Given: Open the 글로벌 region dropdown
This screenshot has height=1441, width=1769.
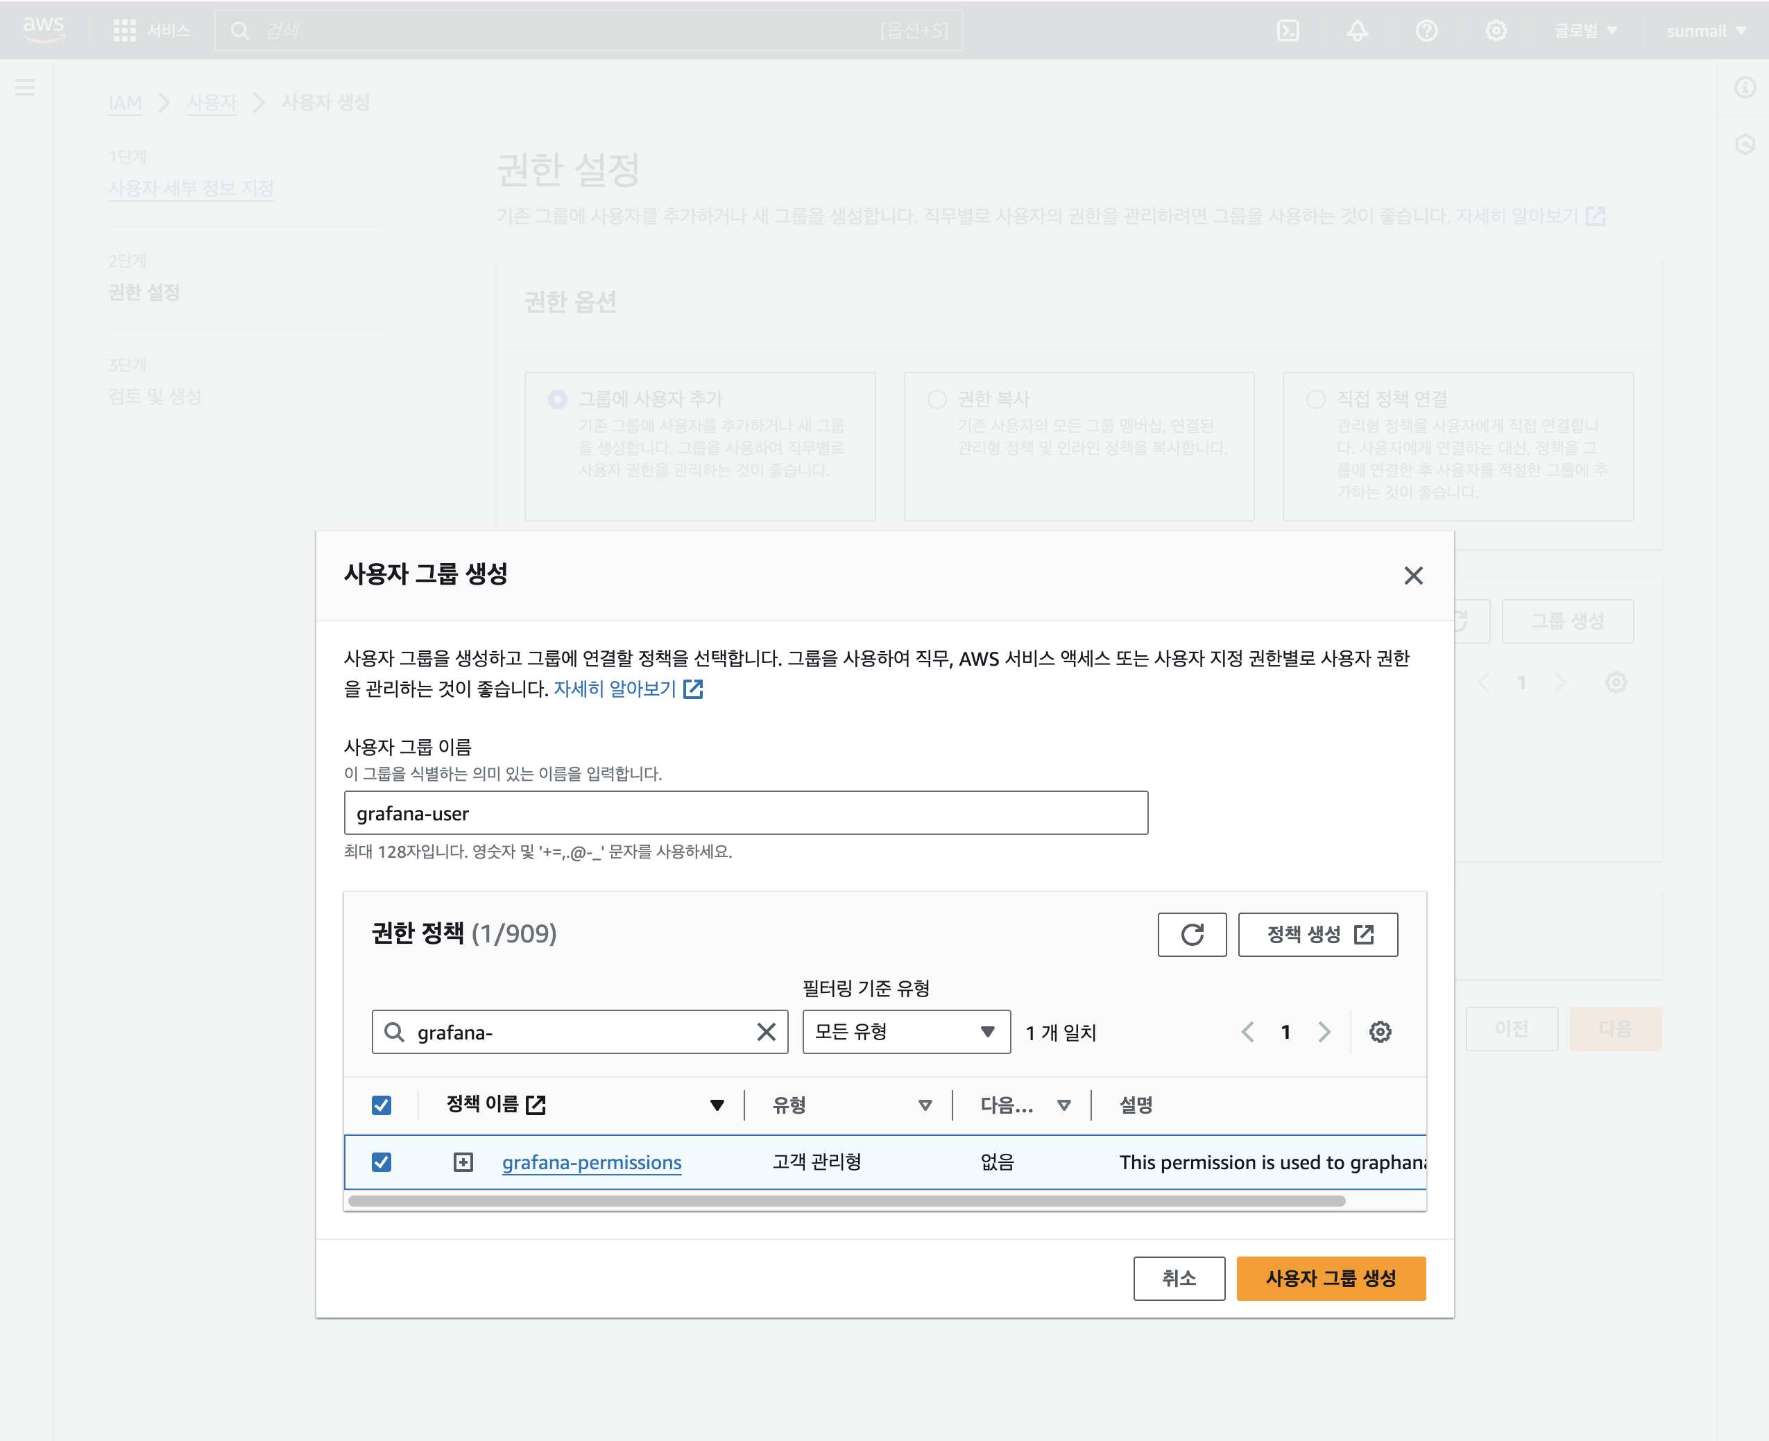Looking at the screenshot, I should click(x=1585, y=31).
